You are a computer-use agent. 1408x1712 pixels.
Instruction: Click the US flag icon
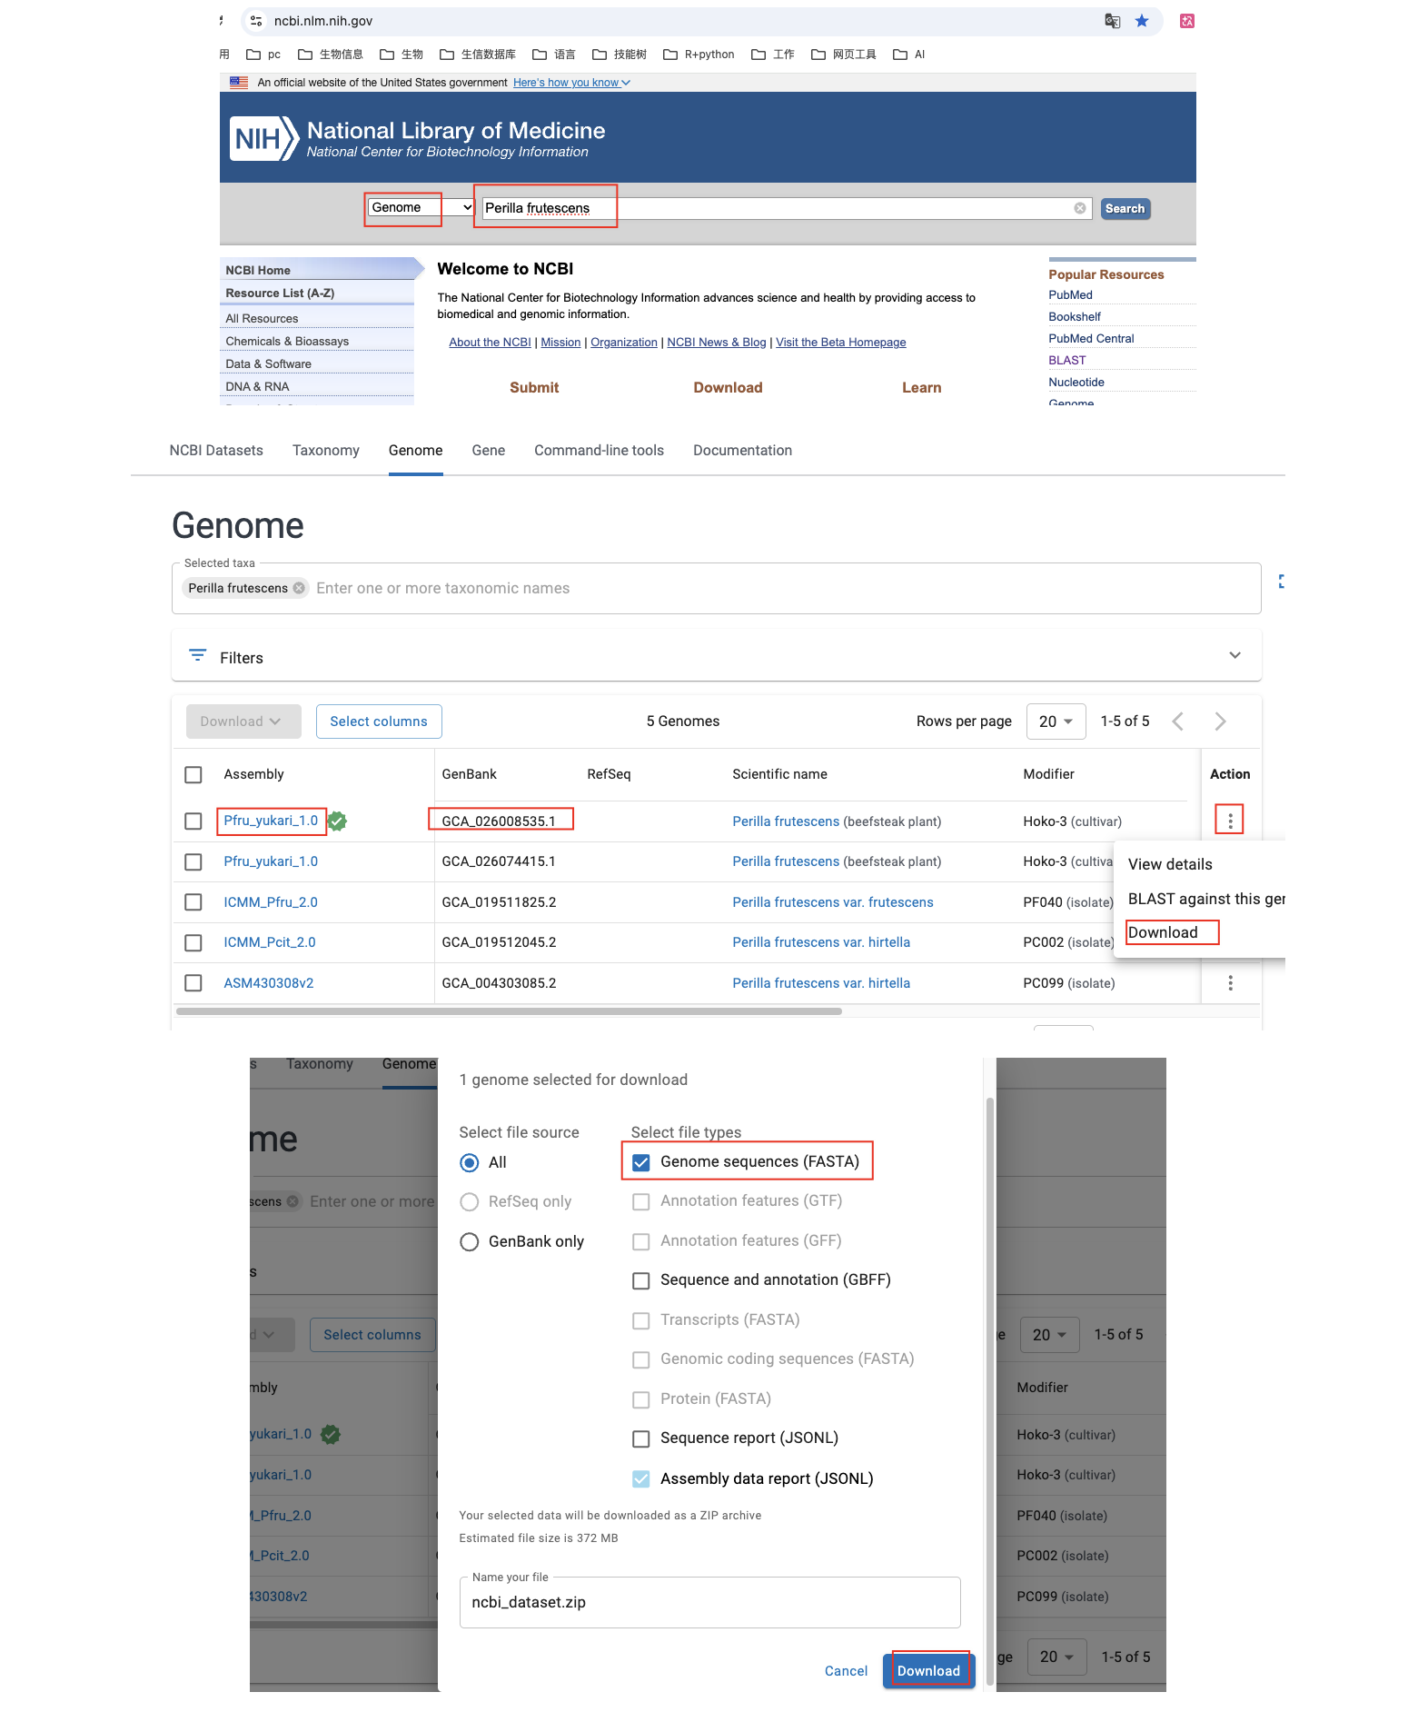click(x=239, y=83)
